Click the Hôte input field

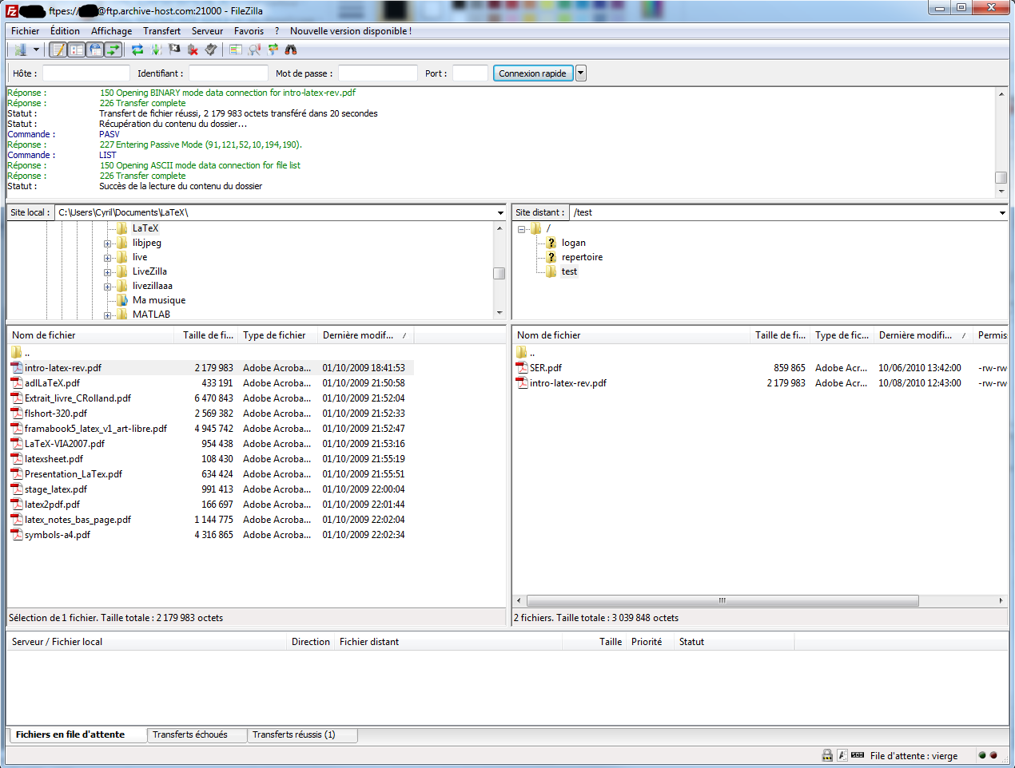click(x=86, y=73)
